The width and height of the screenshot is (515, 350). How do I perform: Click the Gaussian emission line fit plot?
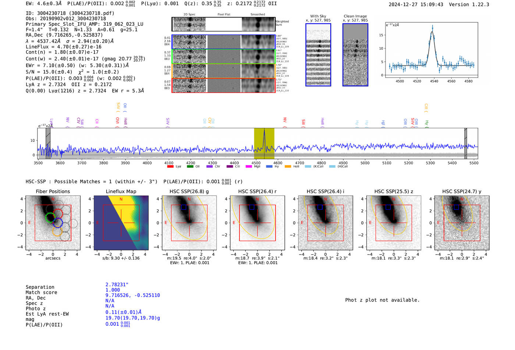coord(431,50)
